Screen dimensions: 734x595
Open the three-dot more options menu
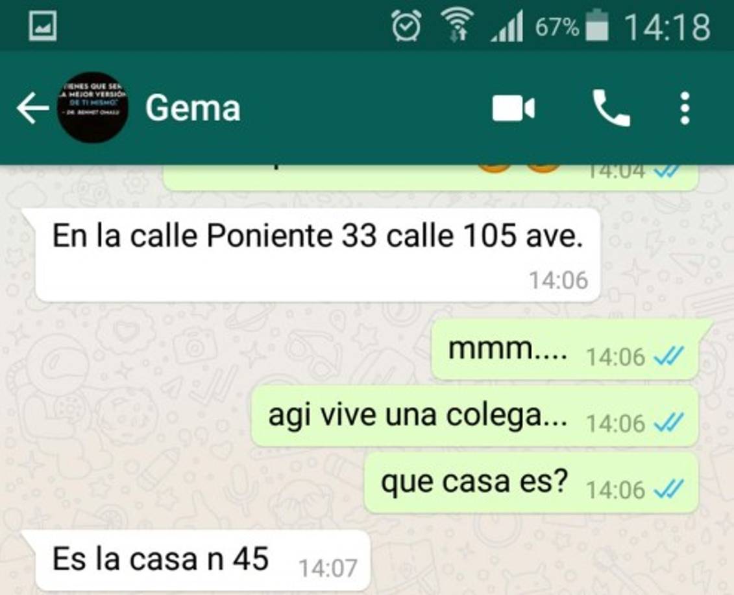pyautogui.click(x=685, y=108)
